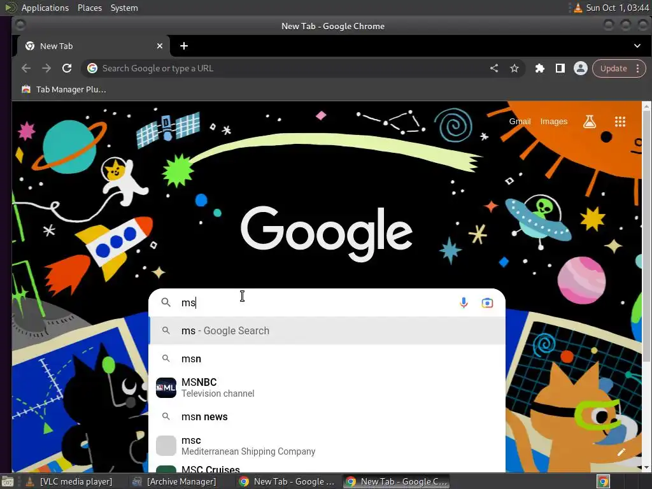Image resolution: width=652 pixels, height=489 pixels.
Task: Open Tab Manager Plus bookmark
Action: pos(64,89)
